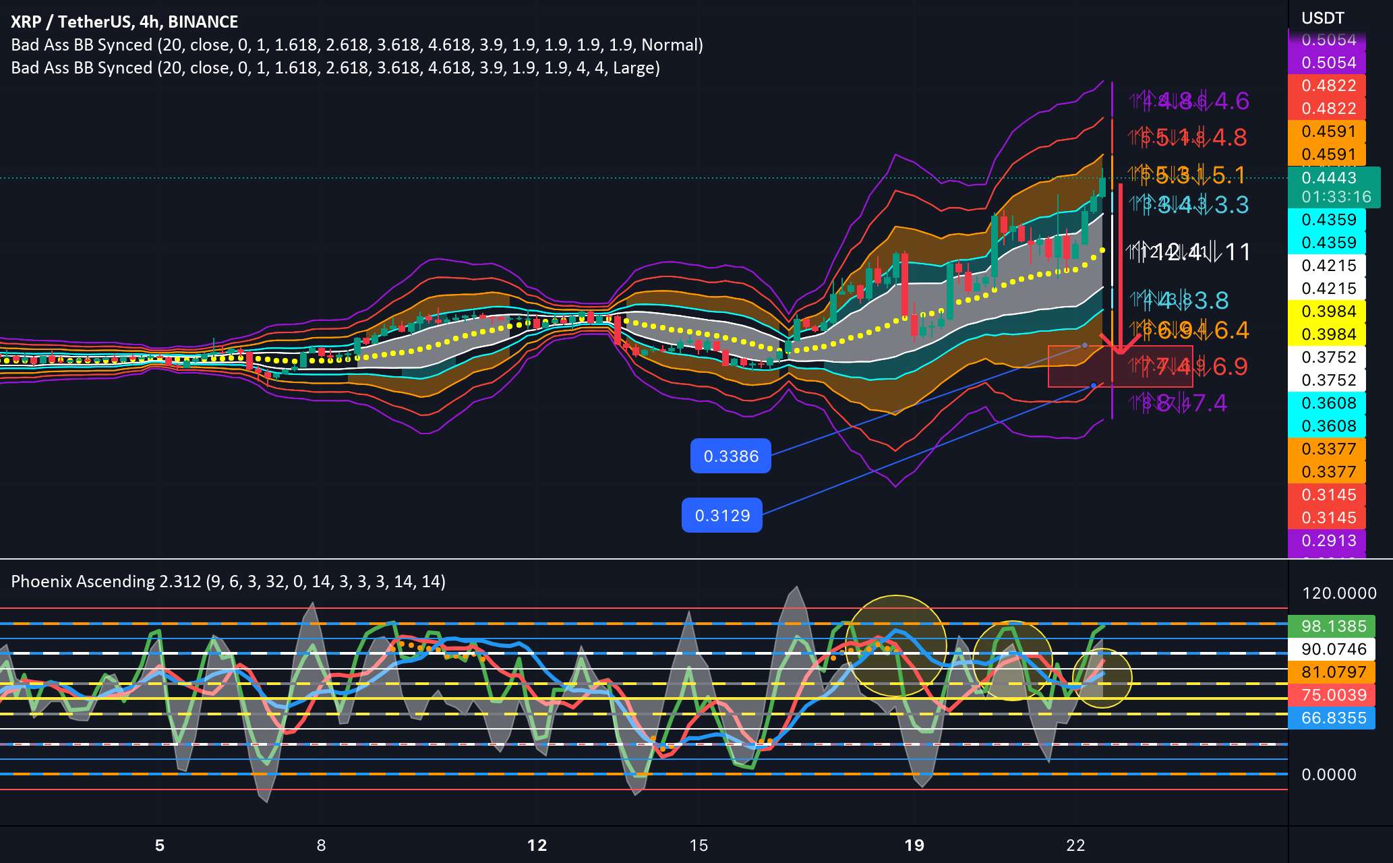Click date 8 on the time axis

click(321, 845)
